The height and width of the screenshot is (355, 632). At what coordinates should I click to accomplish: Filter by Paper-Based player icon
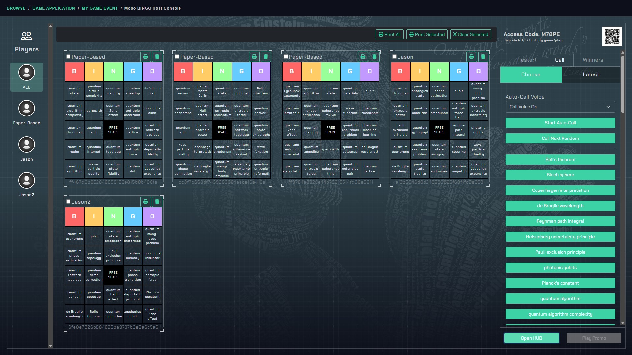(x=27, y=109)
